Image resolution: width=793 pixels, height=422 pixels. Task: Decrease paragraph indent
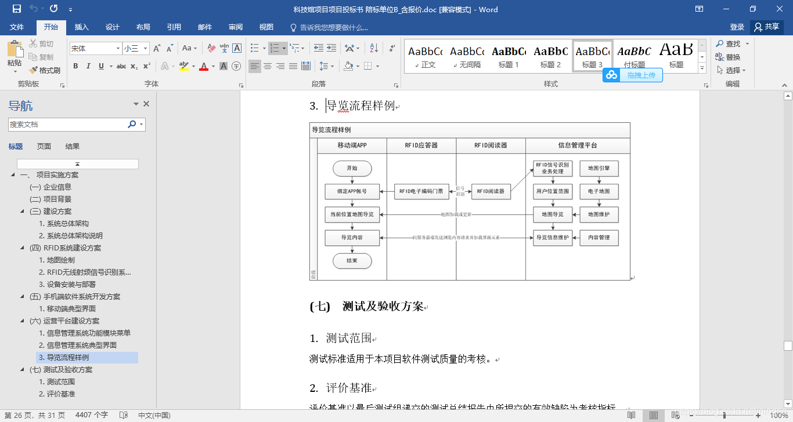click(x=319, y=49)
